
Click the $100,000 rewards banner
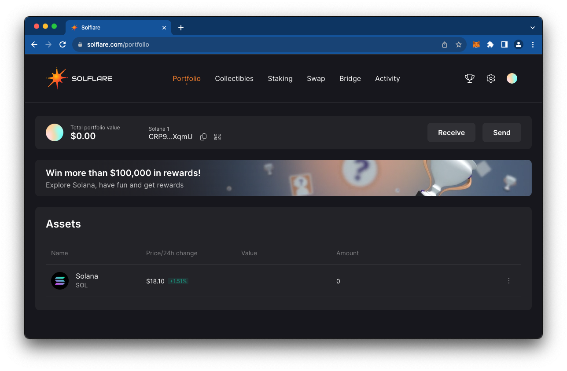point(283,178)
